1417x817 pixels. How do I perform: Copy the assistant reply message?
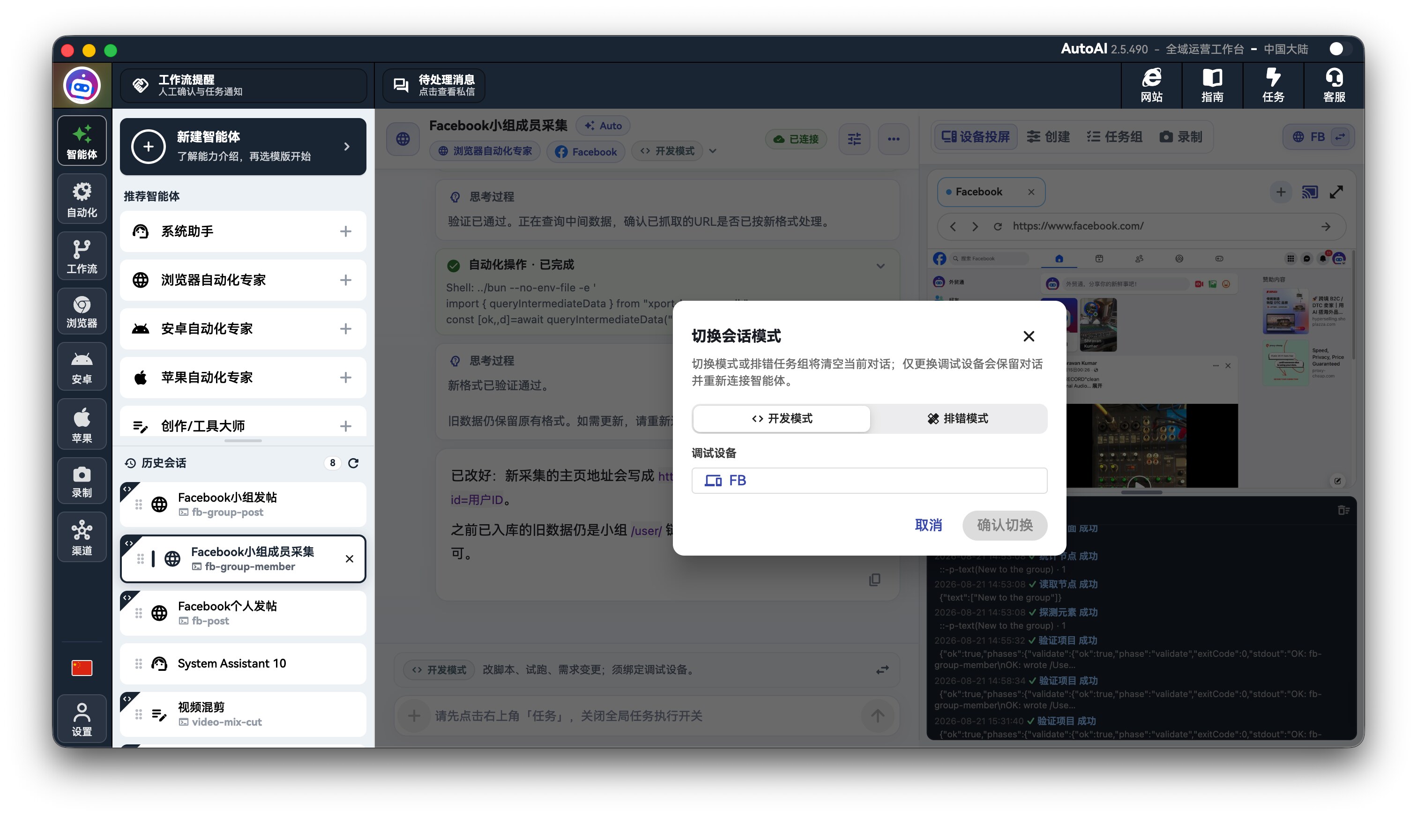pyautogui.click(x=874, y=579)
